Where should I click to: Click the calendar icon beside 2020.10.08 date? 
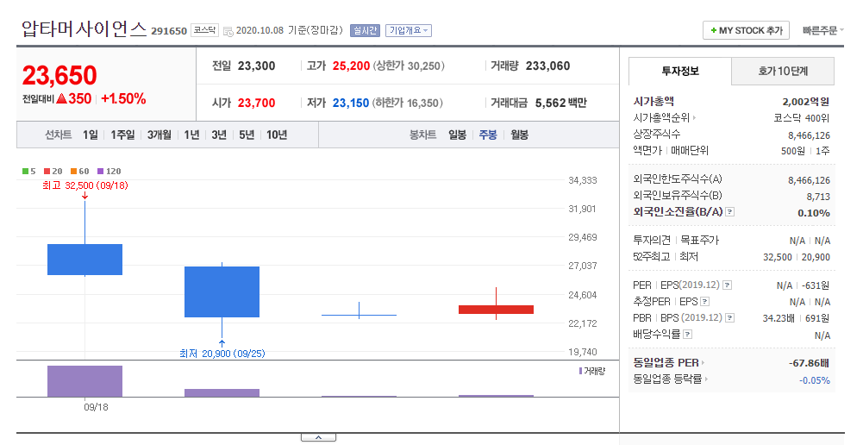click(228, 31)
